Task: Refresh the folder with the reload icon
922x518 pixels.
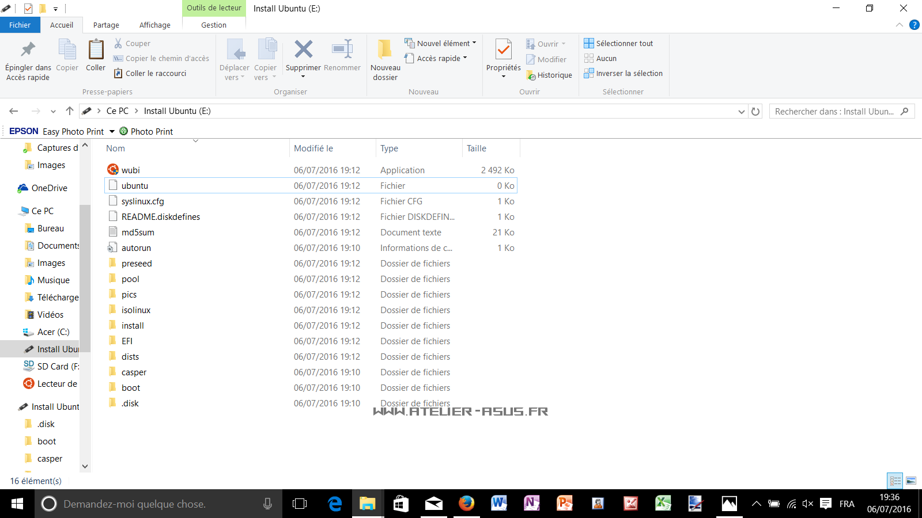Action: 755,112
